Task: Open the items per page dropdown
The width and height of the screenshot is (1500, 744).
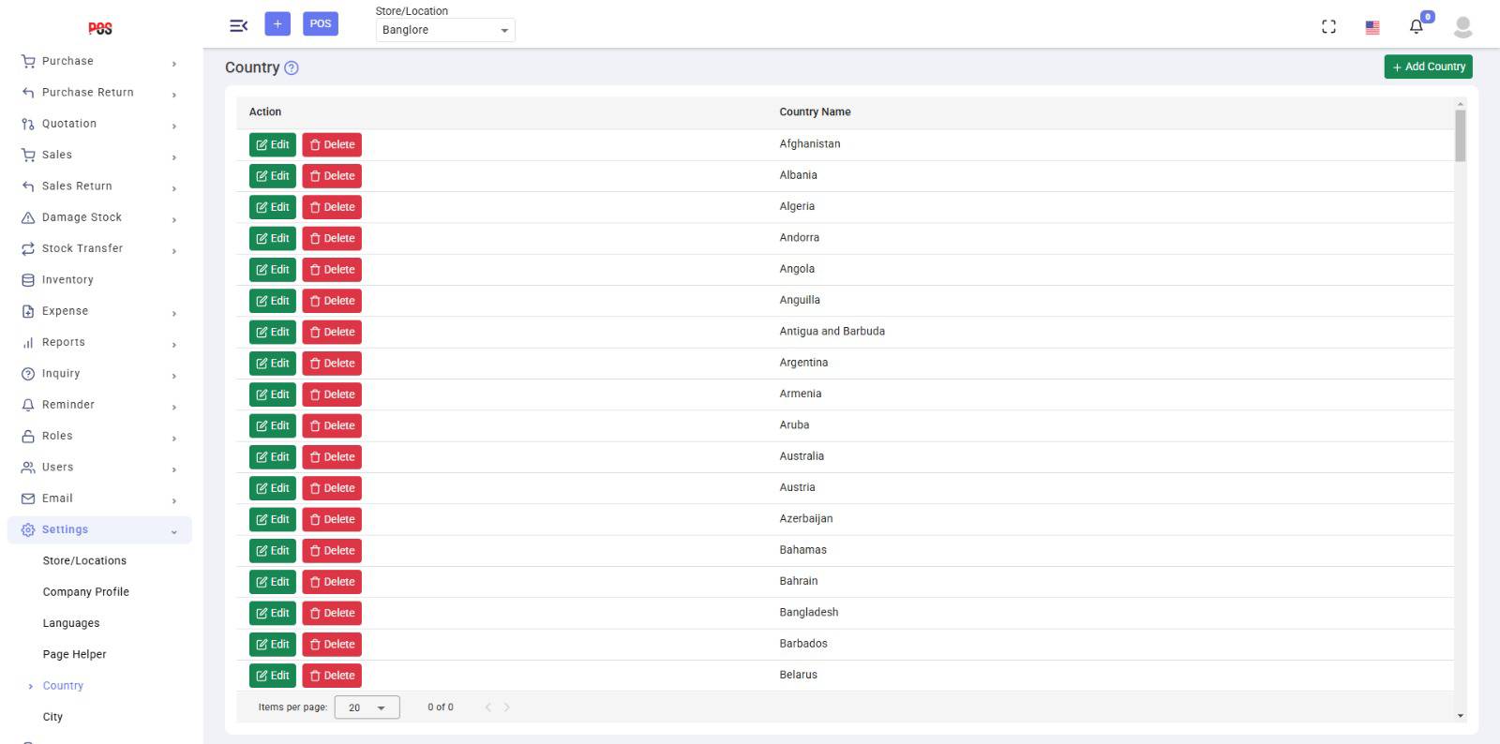Action: coord(367,707)
